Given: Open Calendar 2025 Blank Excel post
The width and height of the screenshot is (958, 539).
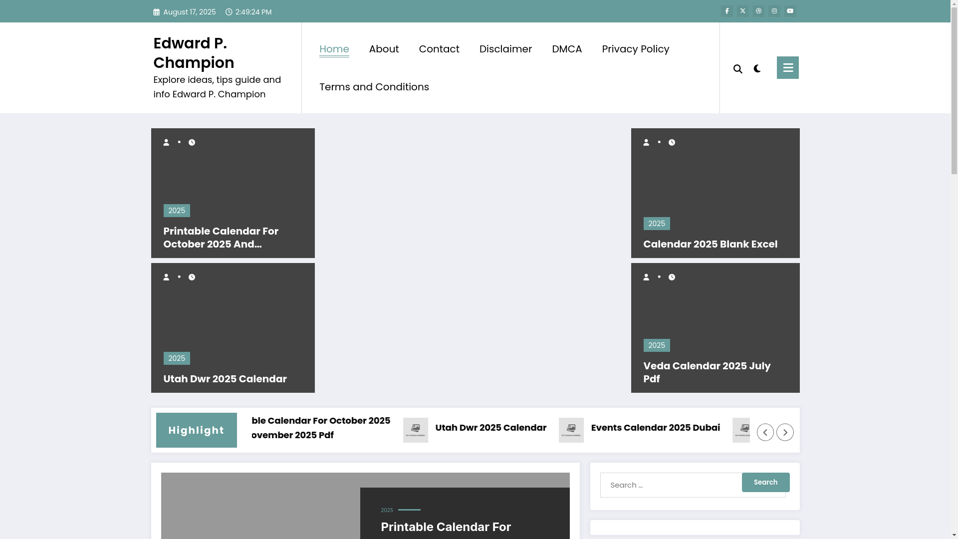Looking at the screenshot, I should [x=710, y=244].
